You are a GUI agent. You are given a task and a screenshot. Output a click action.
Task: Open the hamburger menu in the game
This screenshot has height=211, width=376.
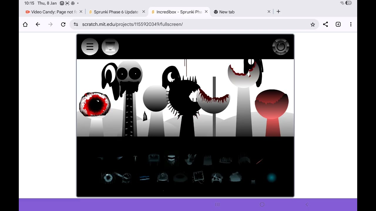point(90,47)
